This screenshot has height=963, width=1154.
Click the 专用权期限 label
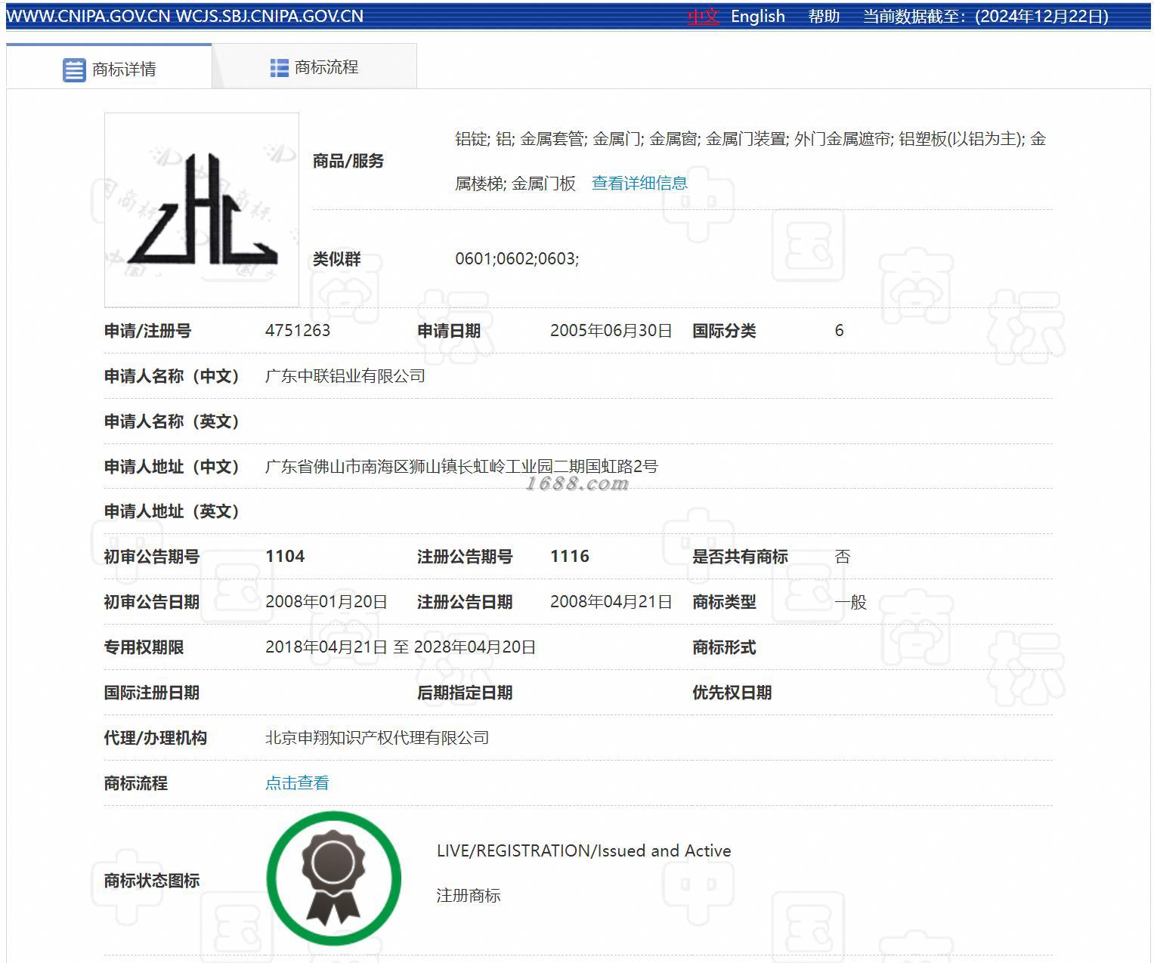pos(144,647)
